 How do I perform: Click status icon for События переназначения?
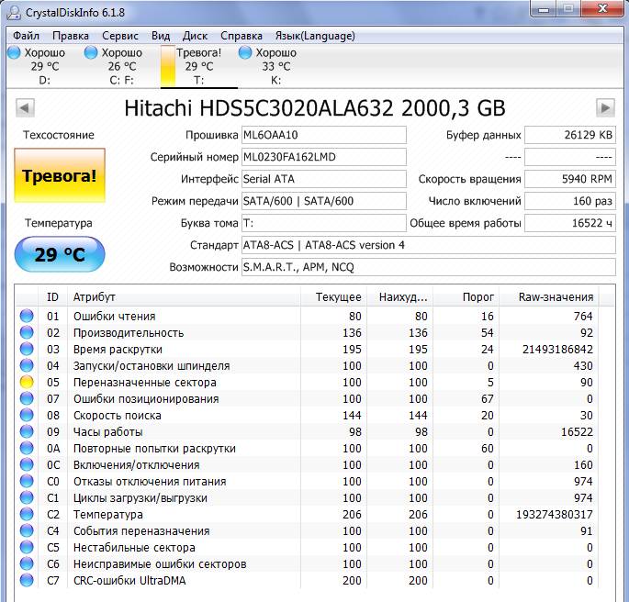pos(27,530)
